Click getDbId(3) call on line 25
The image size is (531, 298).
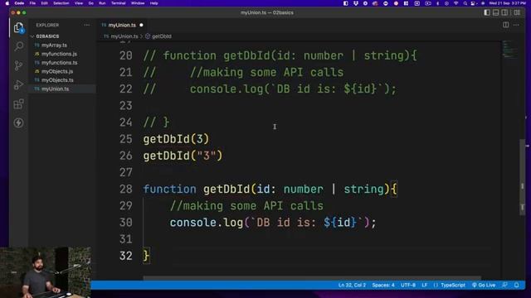(x=176, y=139)
